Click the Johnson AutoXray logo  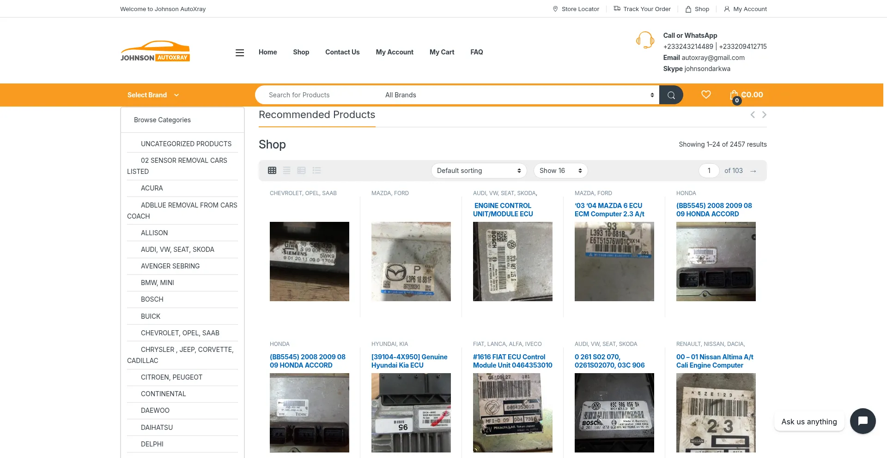(155, 52)
